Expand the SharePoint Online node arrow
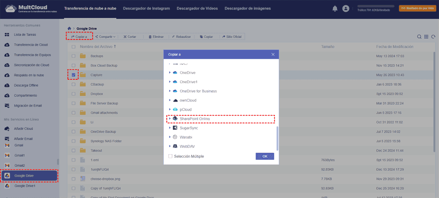The image size is (439, 198). (169, 119)
